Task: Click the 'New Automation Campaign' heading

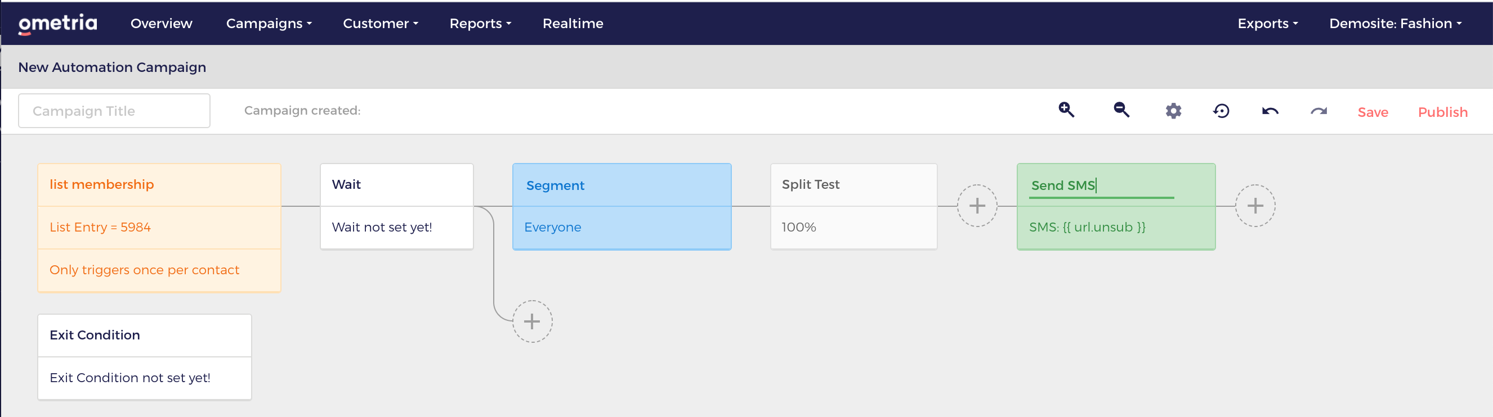Action: tap(112, 67)
